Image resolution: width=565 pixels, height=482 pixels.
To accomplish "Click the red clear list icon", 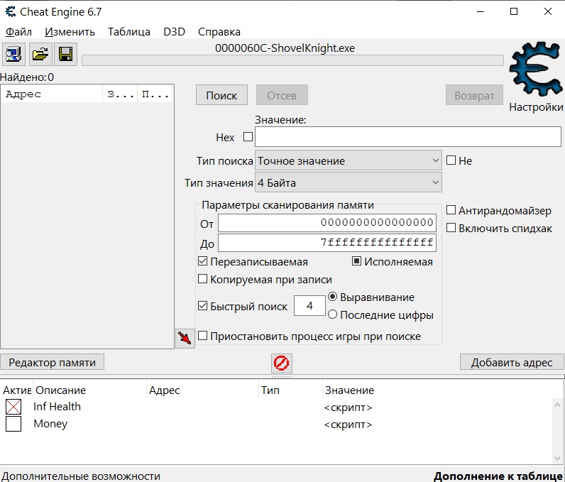I will (281, 363).
